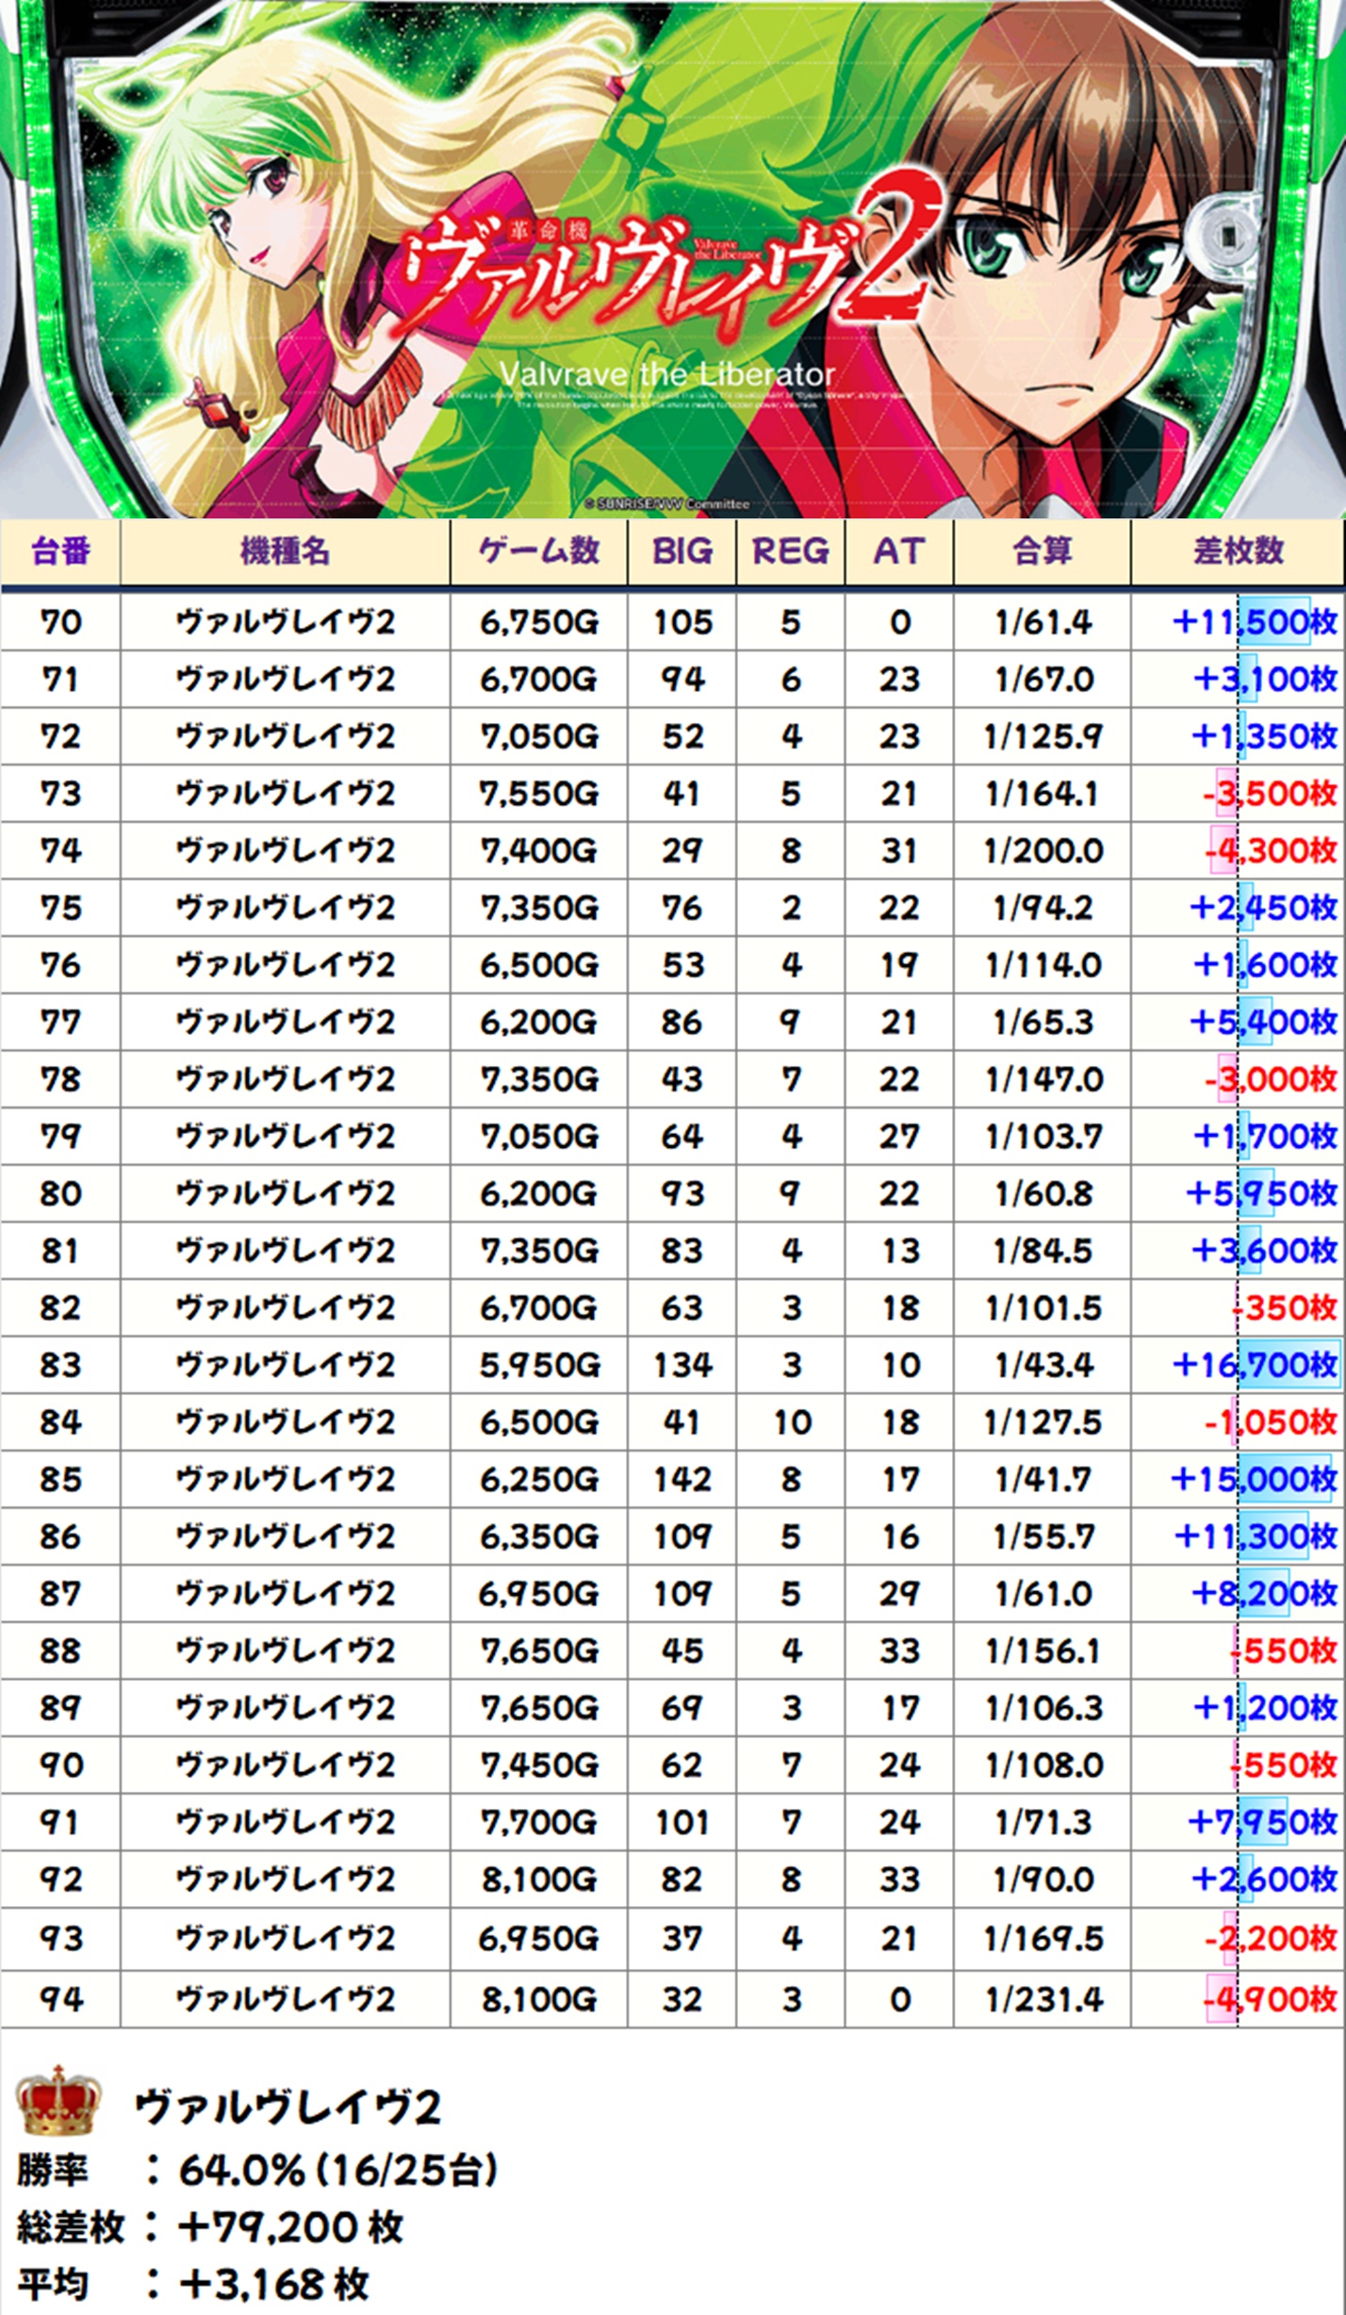Click the ゲーム数 column header
1346x2315 pixels.
pyautogui.click(x=539, y=550)
